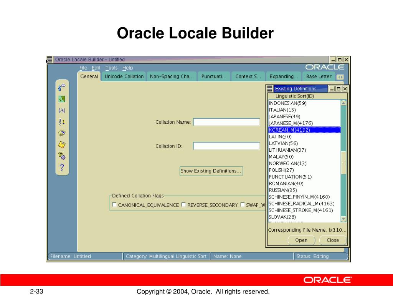The height and width of the screenshot is (295, 393).
Task: Minimize the Existing Definitions dialog
Action: point(332,89)
